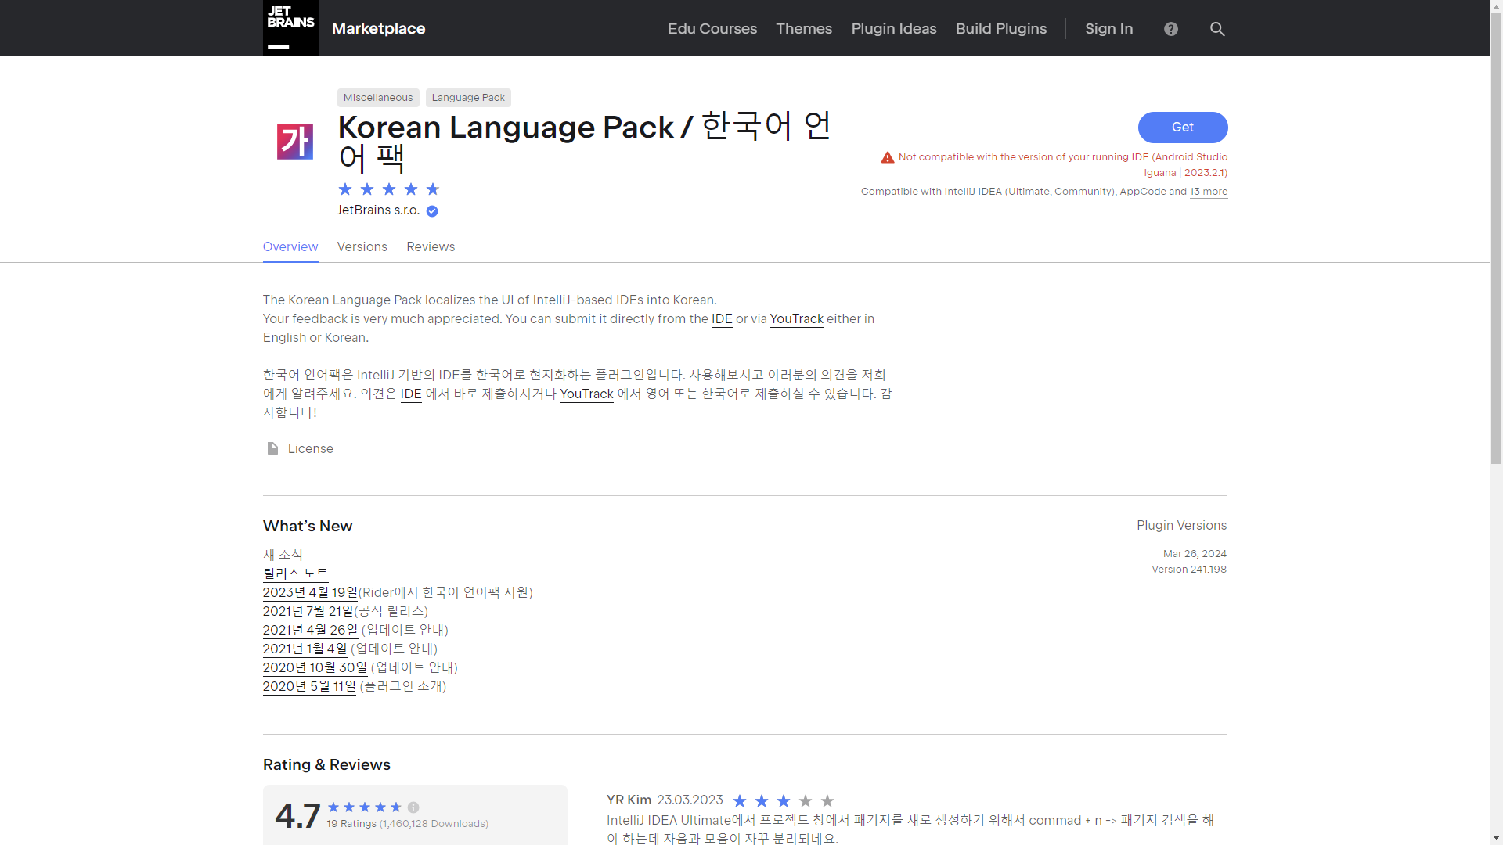Click Sign In in the header

coord(1109,29)
